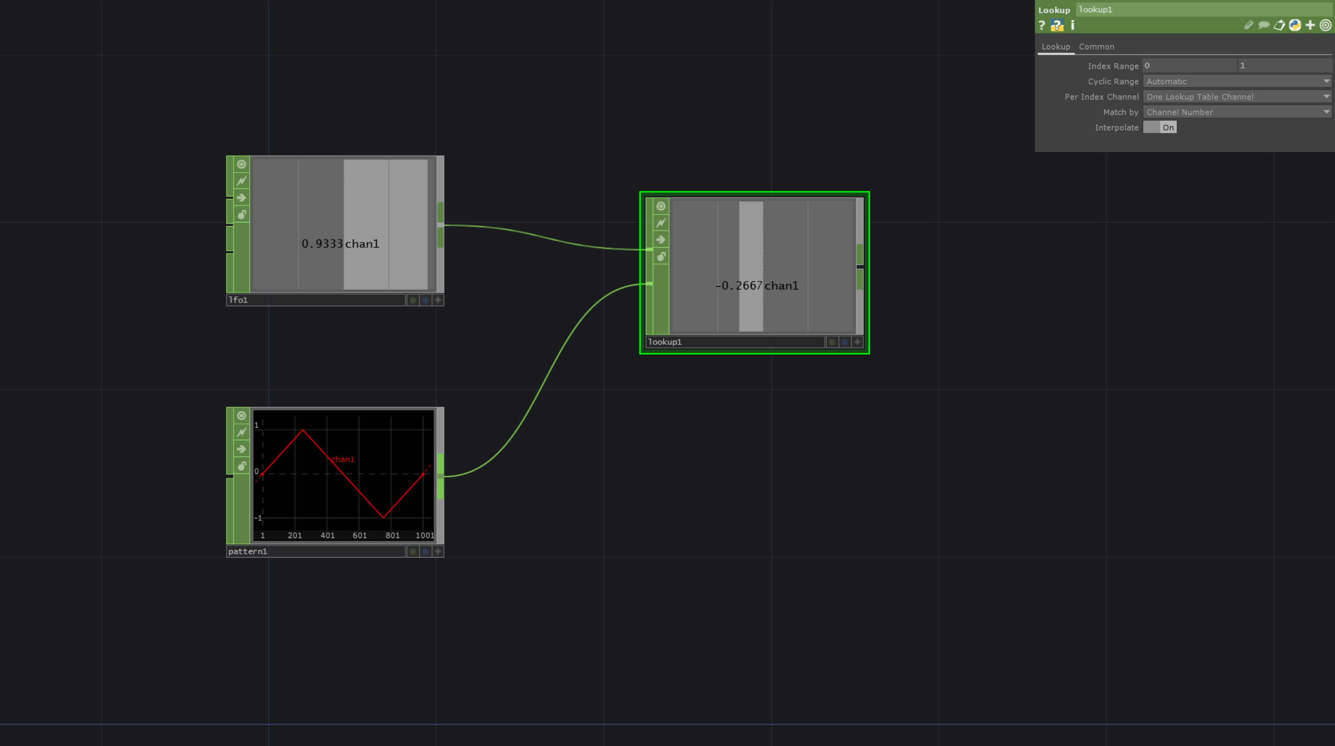Click the copy parameters clipboard icon
Image resolution: width=1335 pixels, height=746 pixels.
pyautogui.click(x=1279, y=25)
